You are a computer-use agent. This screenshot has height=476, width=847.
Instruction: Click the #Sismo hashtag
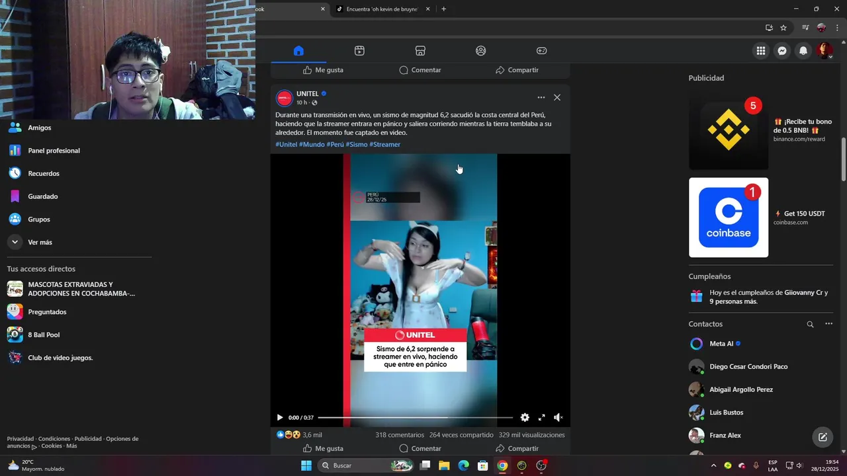click(357, 144)
